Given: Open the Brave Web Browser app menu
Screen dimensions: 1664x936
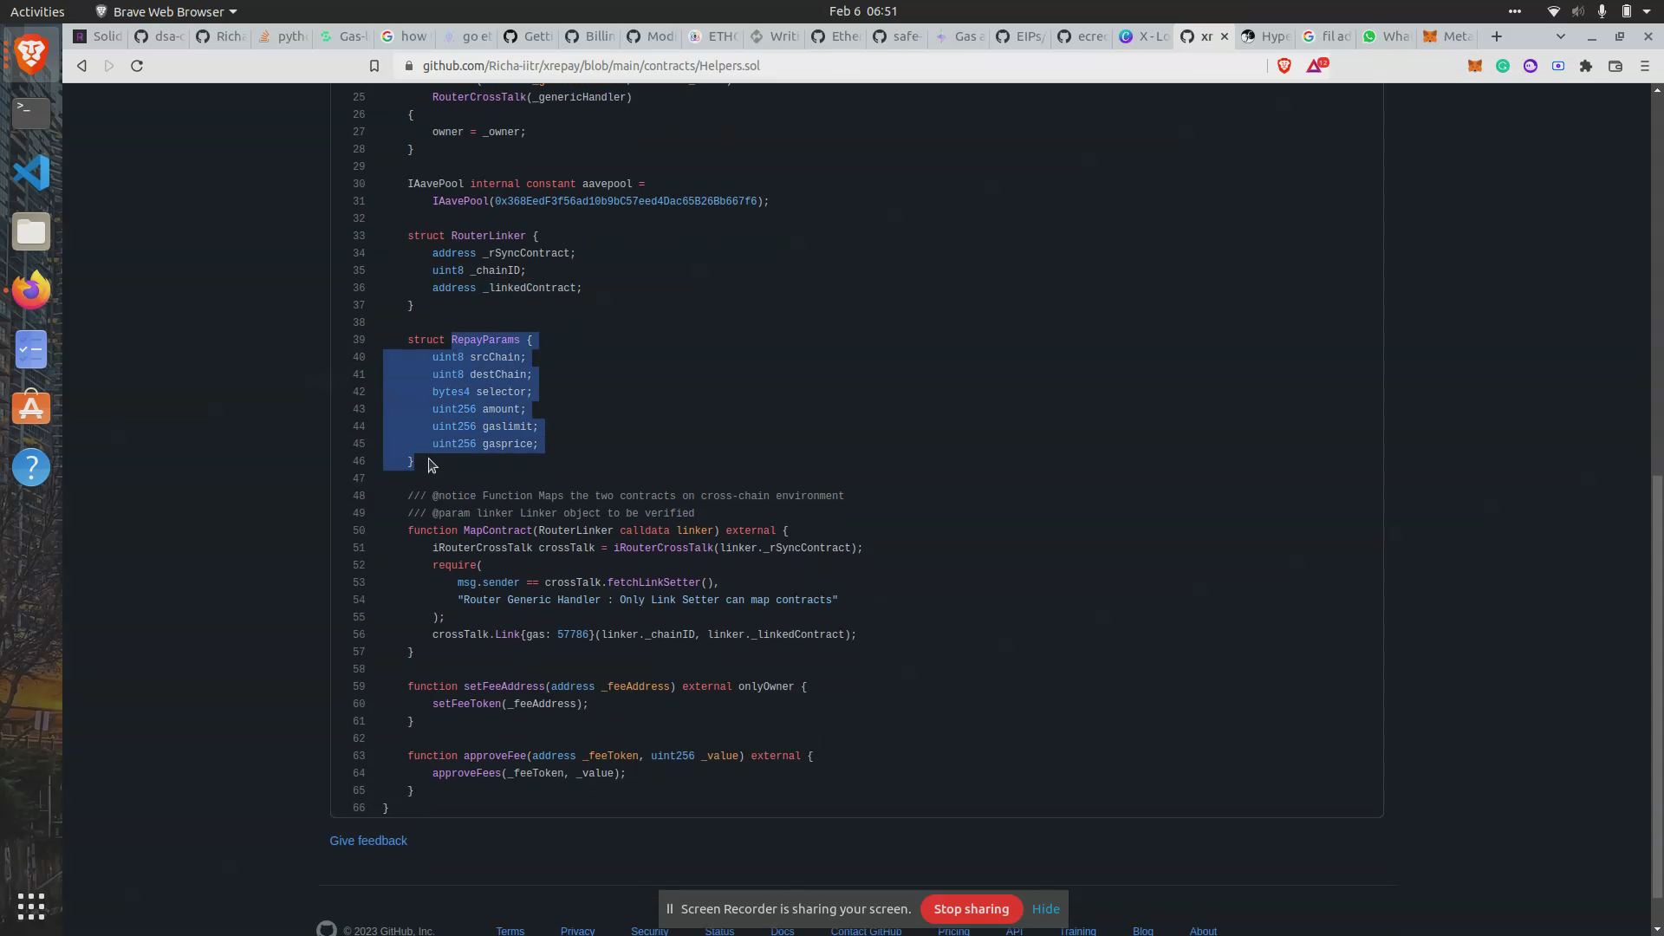Looking at the screenshot, I should [x=166, y=11].
